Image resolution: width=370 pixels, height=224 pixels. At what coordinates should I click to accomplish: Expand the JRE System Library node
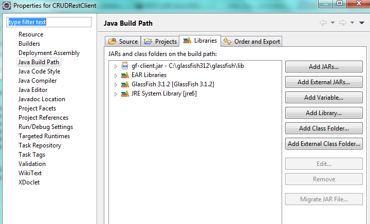point(116,94)
